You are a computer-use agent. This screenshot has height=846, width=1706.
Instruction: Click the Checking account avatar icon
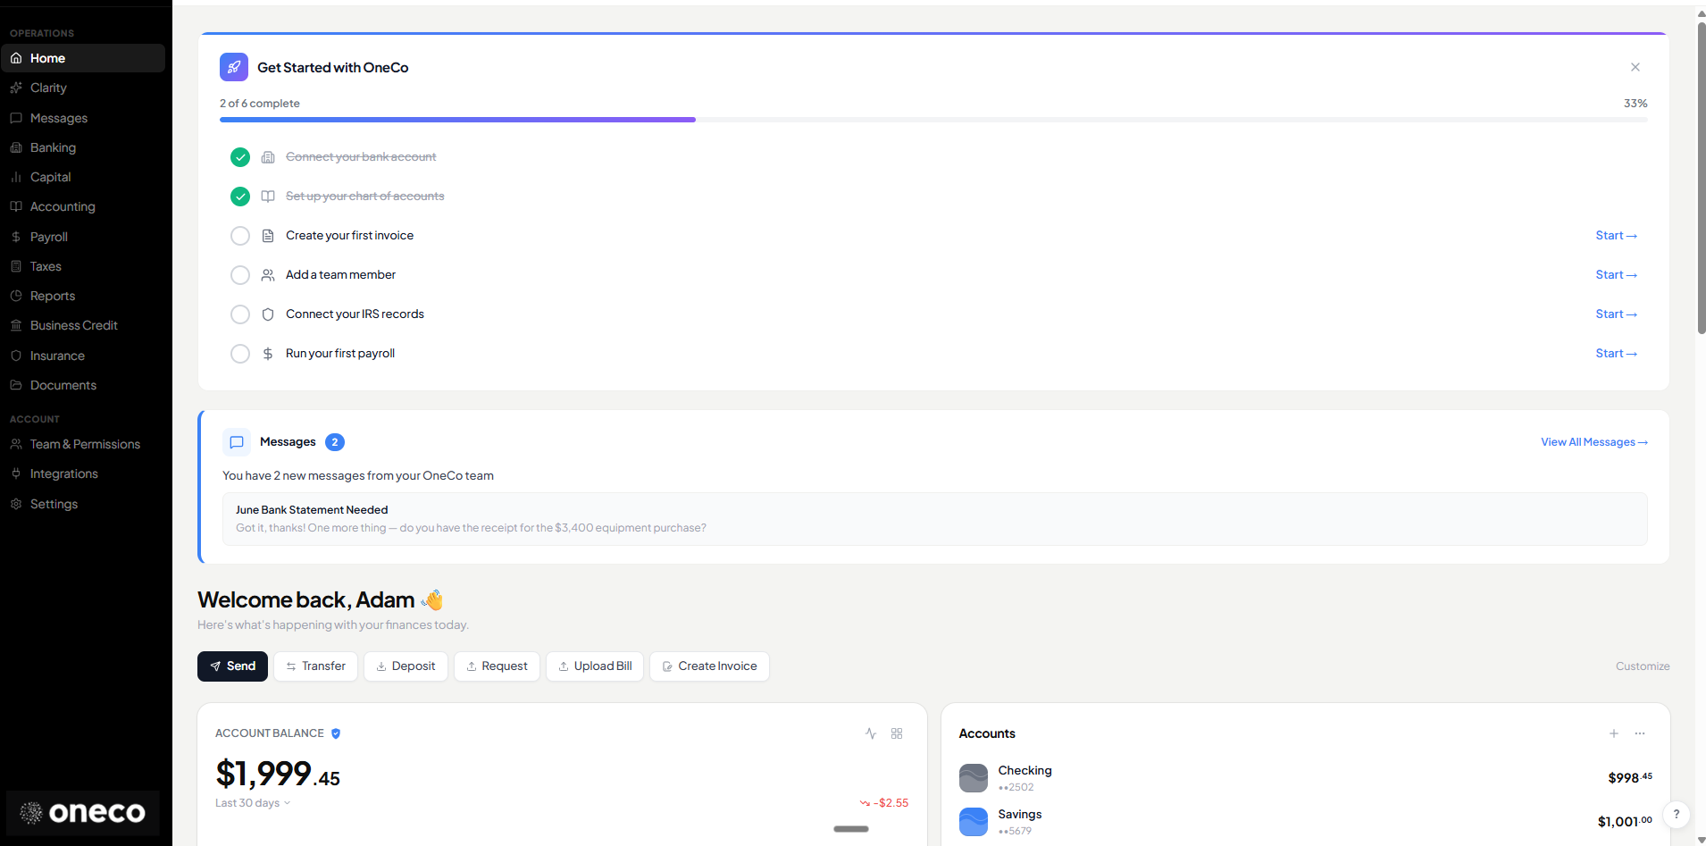pyautogui.click(x=973, y=778)
